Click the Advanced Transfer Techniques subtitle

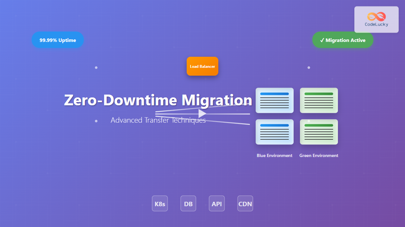pyautogui.click(x=158, y=120)
